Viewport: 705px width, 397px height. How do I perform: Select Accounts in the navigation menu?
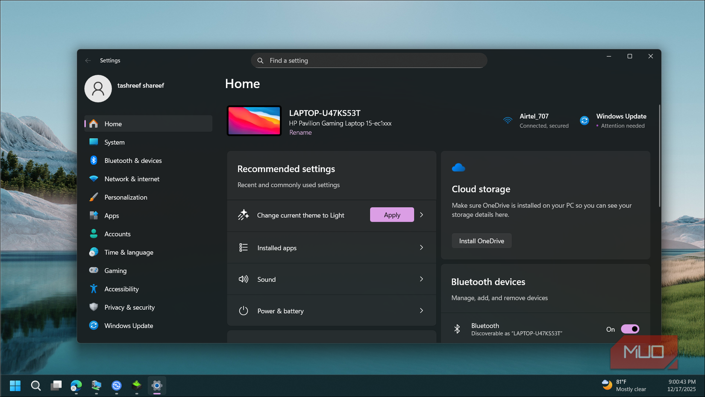click(117, 234)
